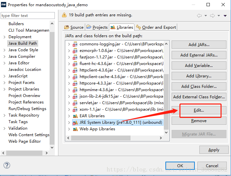Click the fluent-hc-4.3.6.jar jar icon
The image size is (231, 176).
click(75, 64)
